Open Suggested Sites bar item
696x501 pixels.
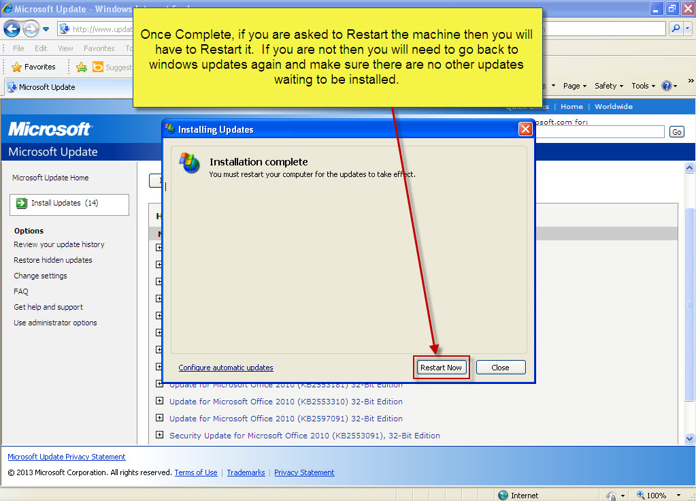tap(112, 67)
